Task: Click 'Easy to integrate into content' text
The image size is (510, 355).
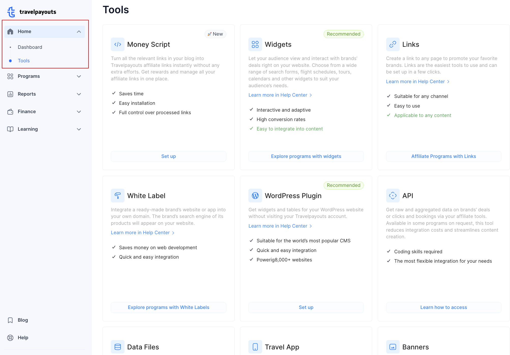Action: tap(290, 129)
